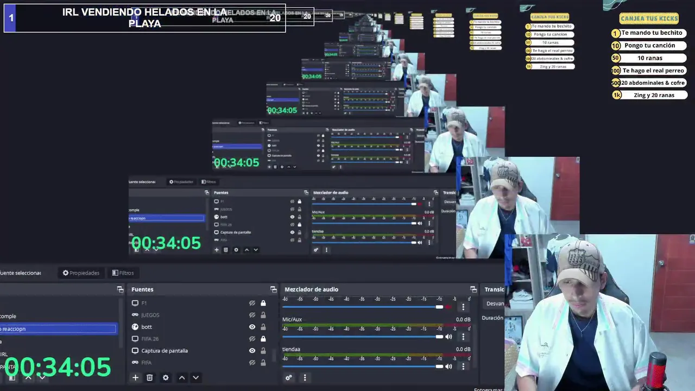695x391 pixels.
Task: Hide the Captura de pantalla source
Action: [252, 351]
